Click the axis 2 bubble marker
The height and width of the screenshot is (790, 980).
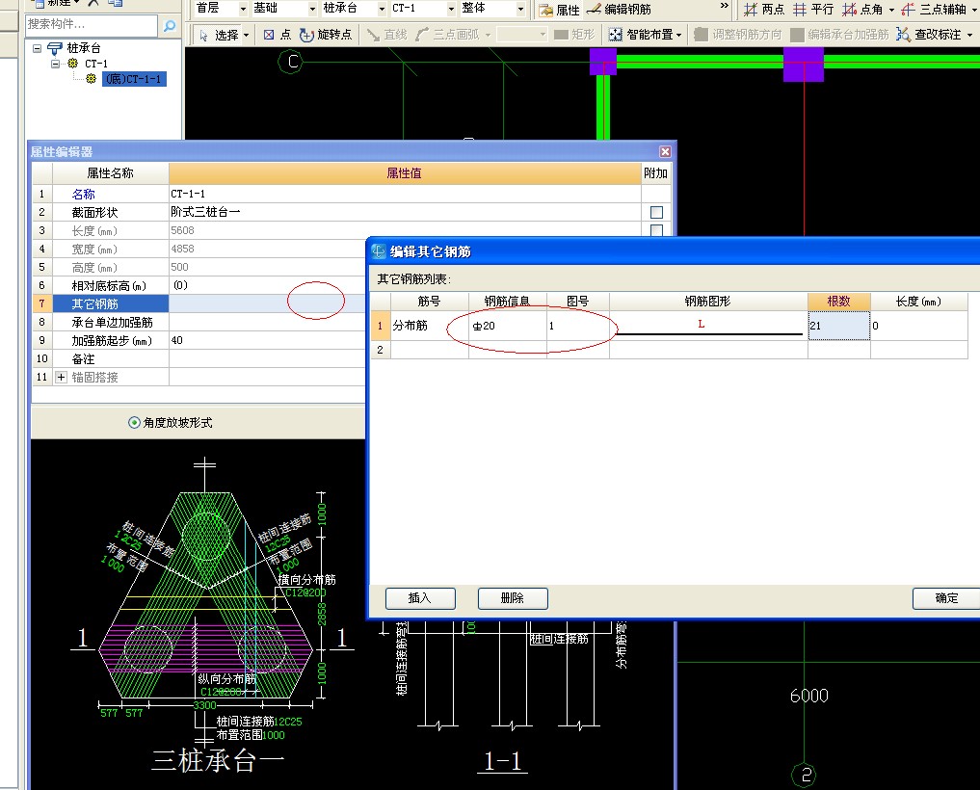point(805,775)
